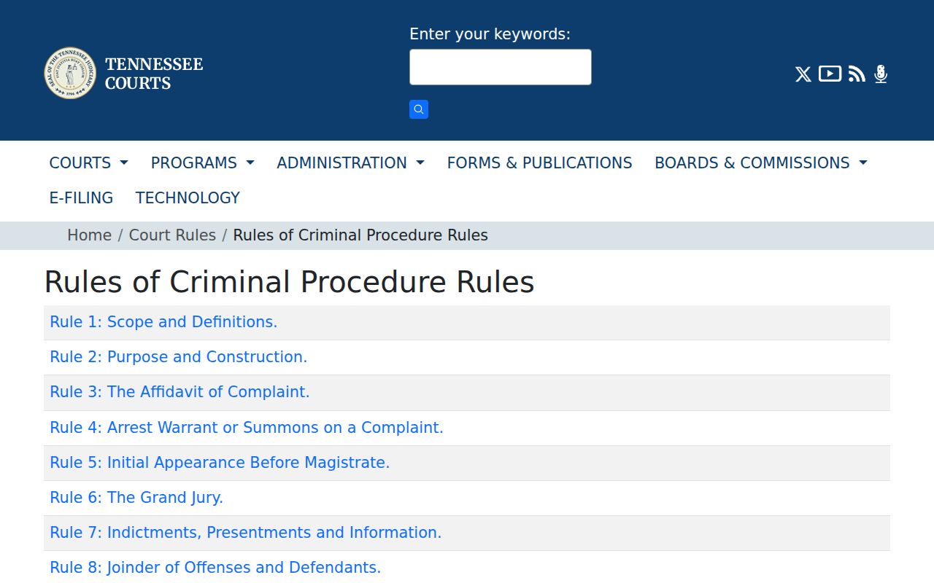Viewport: 934px width, 583px height.
Task: Click 'Rules of Criminal Procedure Rules' breadcrumb text
Action: (x=360, y=235)
